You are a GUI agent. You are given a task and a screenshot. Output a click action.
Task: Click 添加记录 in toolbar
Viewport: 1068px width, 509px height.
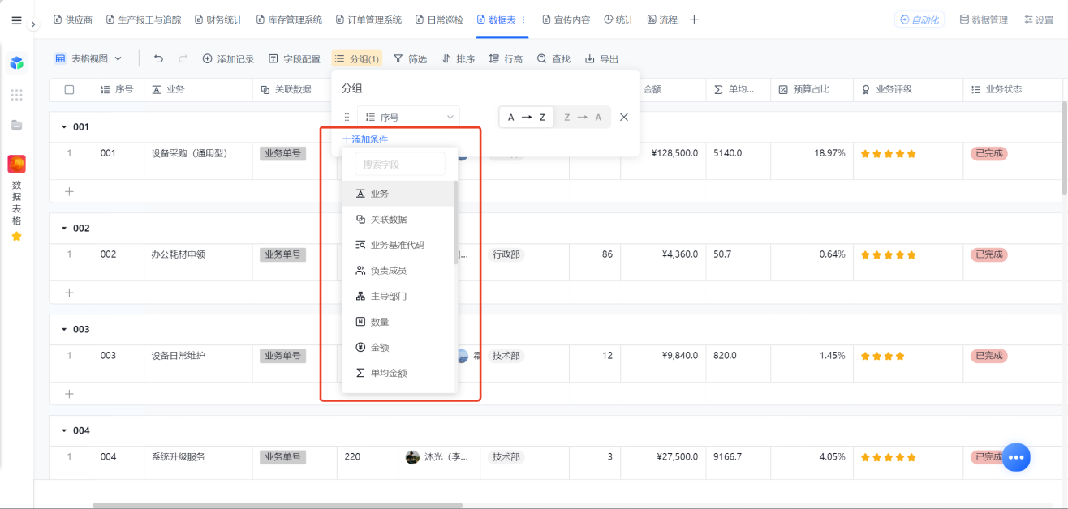click(228, 58)
